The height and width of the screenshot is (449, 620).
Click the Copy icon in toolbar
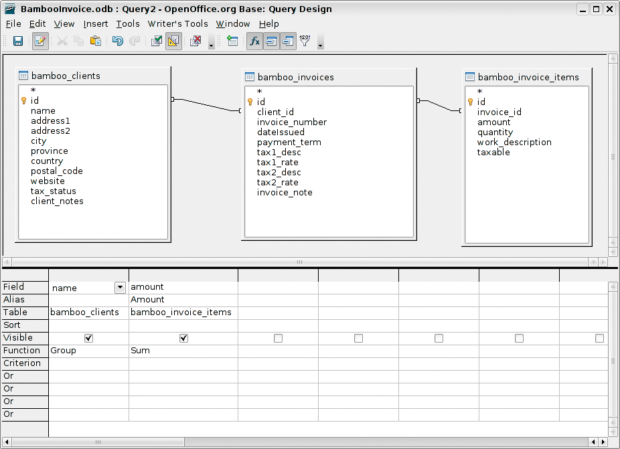[79, 41]
